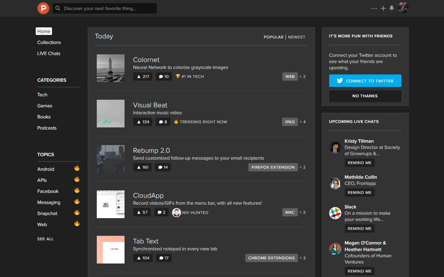Image resolution: width=444 pixels, height=277 pixels.
Task: Open the notifications bell icon
Action: pos(392,8)
